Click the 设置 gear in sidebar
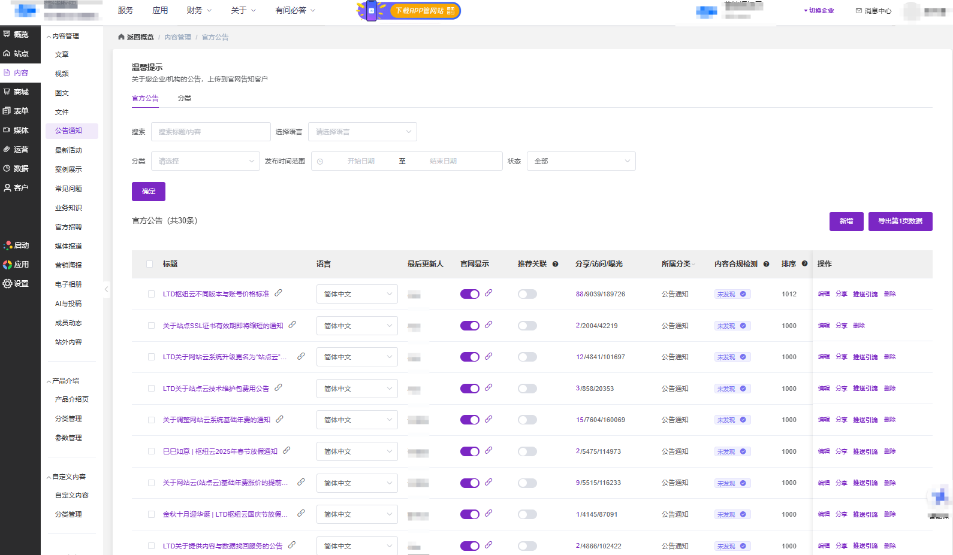This screenshot has width=953, height=555. click(8, 284)
